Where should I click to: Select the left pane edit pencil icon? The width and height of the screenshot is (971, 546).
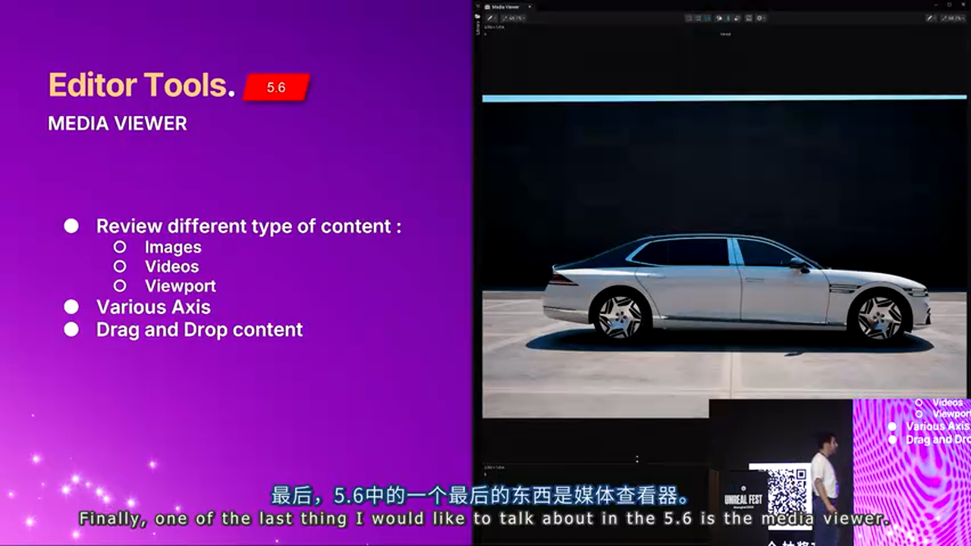pyautogui.click(x=490, y=17)
